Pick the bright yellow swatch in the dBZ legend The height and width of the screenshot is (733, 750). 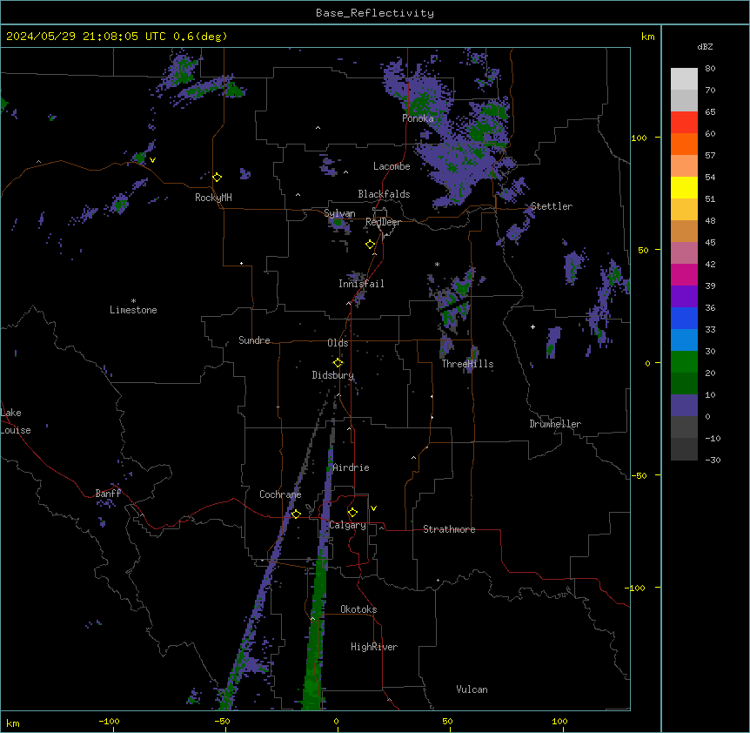(684, 187)
